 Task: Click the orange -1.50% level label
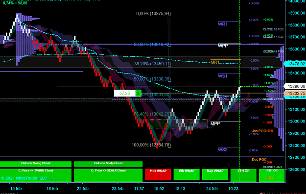268,122
